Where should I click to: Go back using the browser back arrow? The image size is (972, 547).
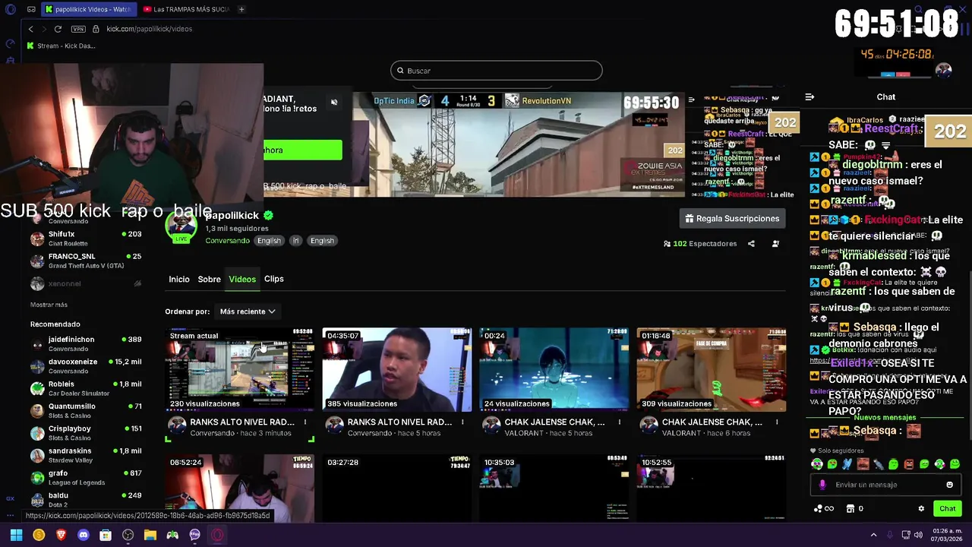pos(30,29)
